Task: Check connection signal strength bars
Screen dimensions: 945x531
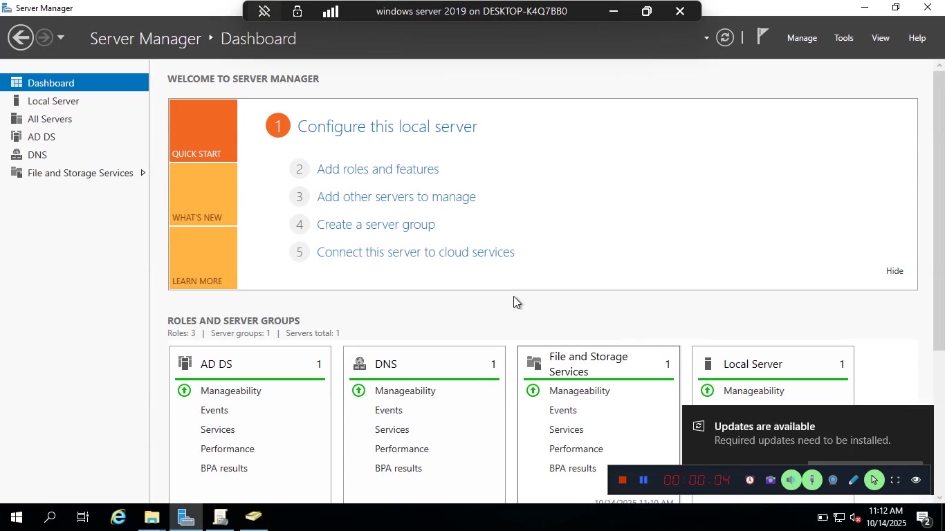Action: pos(331,11)
